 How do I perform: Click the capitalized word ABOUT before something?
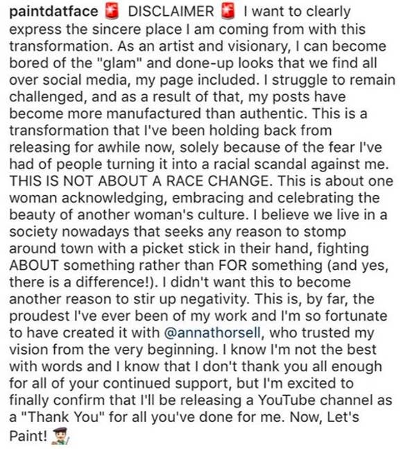[x=34, y=266]
